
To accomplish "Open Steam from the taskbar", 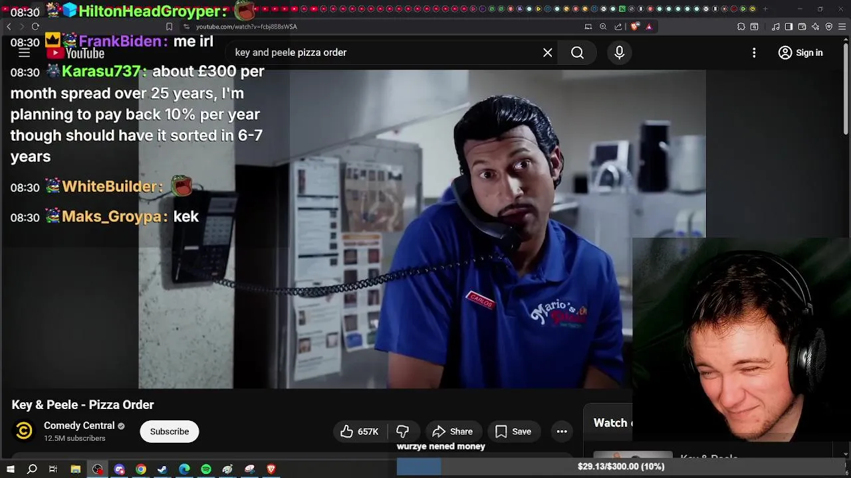I will [x=162, y=469].
